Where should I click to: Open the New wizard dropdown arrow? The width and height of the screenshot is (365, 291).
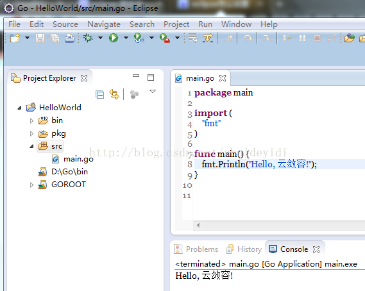pyautogui.click(x=27, y=38)
